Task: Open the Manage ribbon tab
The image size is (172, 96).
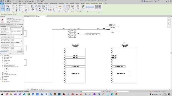Action: click(72, 3)
